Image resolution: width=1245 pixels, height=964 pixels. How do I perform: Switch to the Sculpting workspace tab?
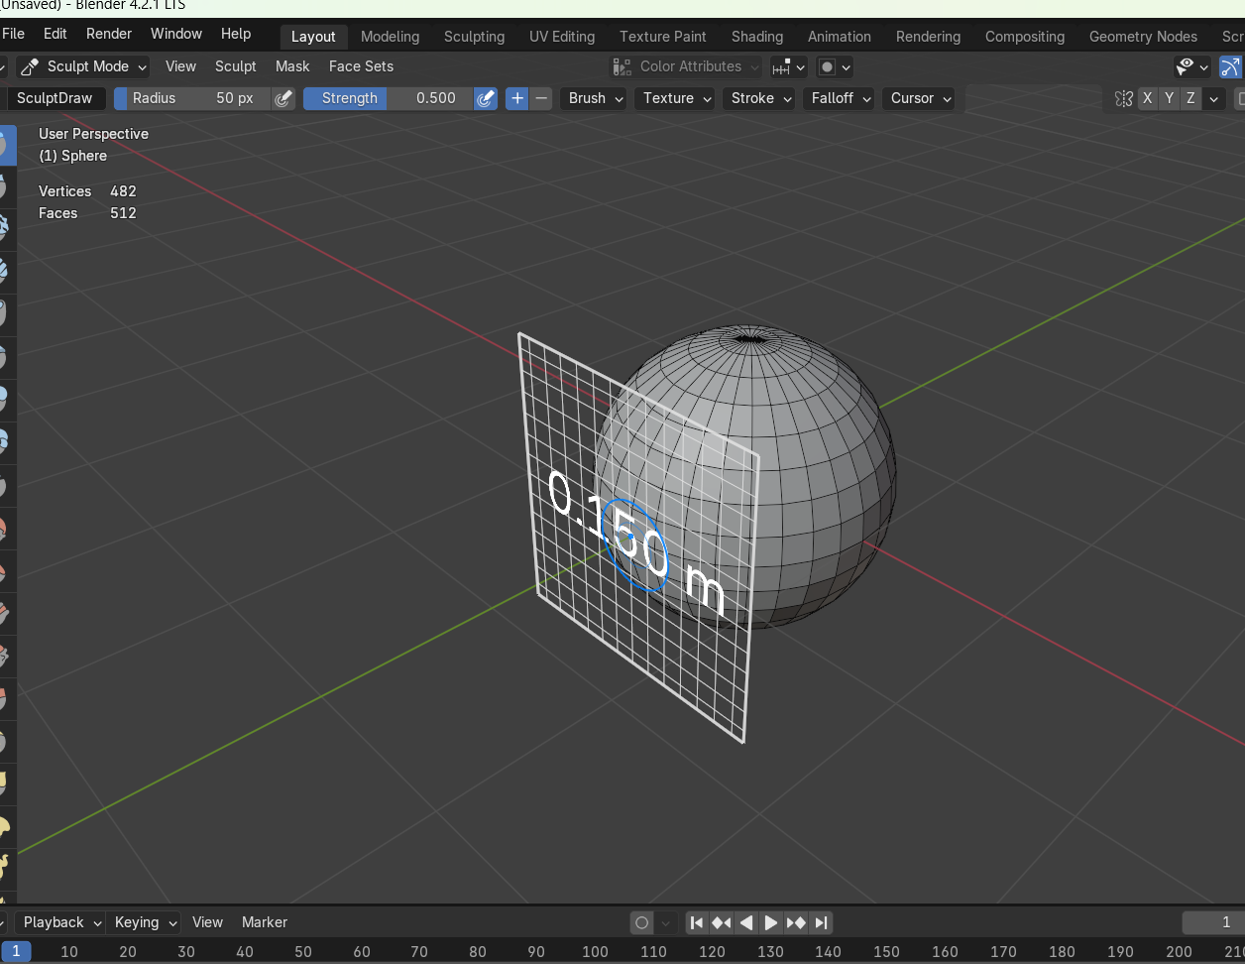474,37
